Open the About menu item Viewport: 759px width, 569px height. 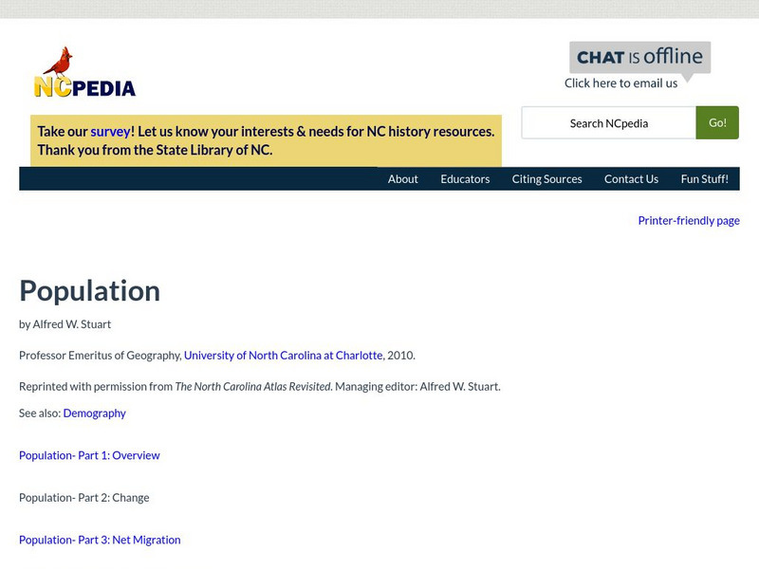coord(402,178)
